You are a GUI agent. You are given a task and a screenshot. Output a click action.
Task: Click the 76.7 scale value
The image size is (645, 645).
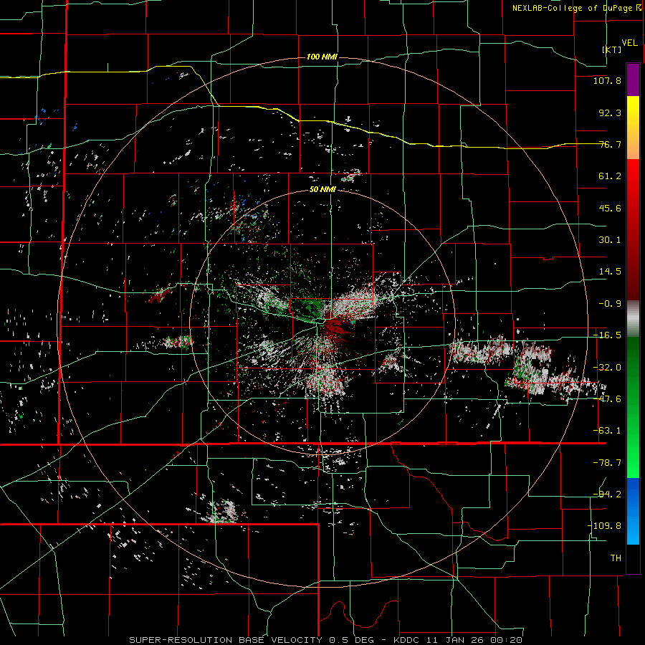610,144
